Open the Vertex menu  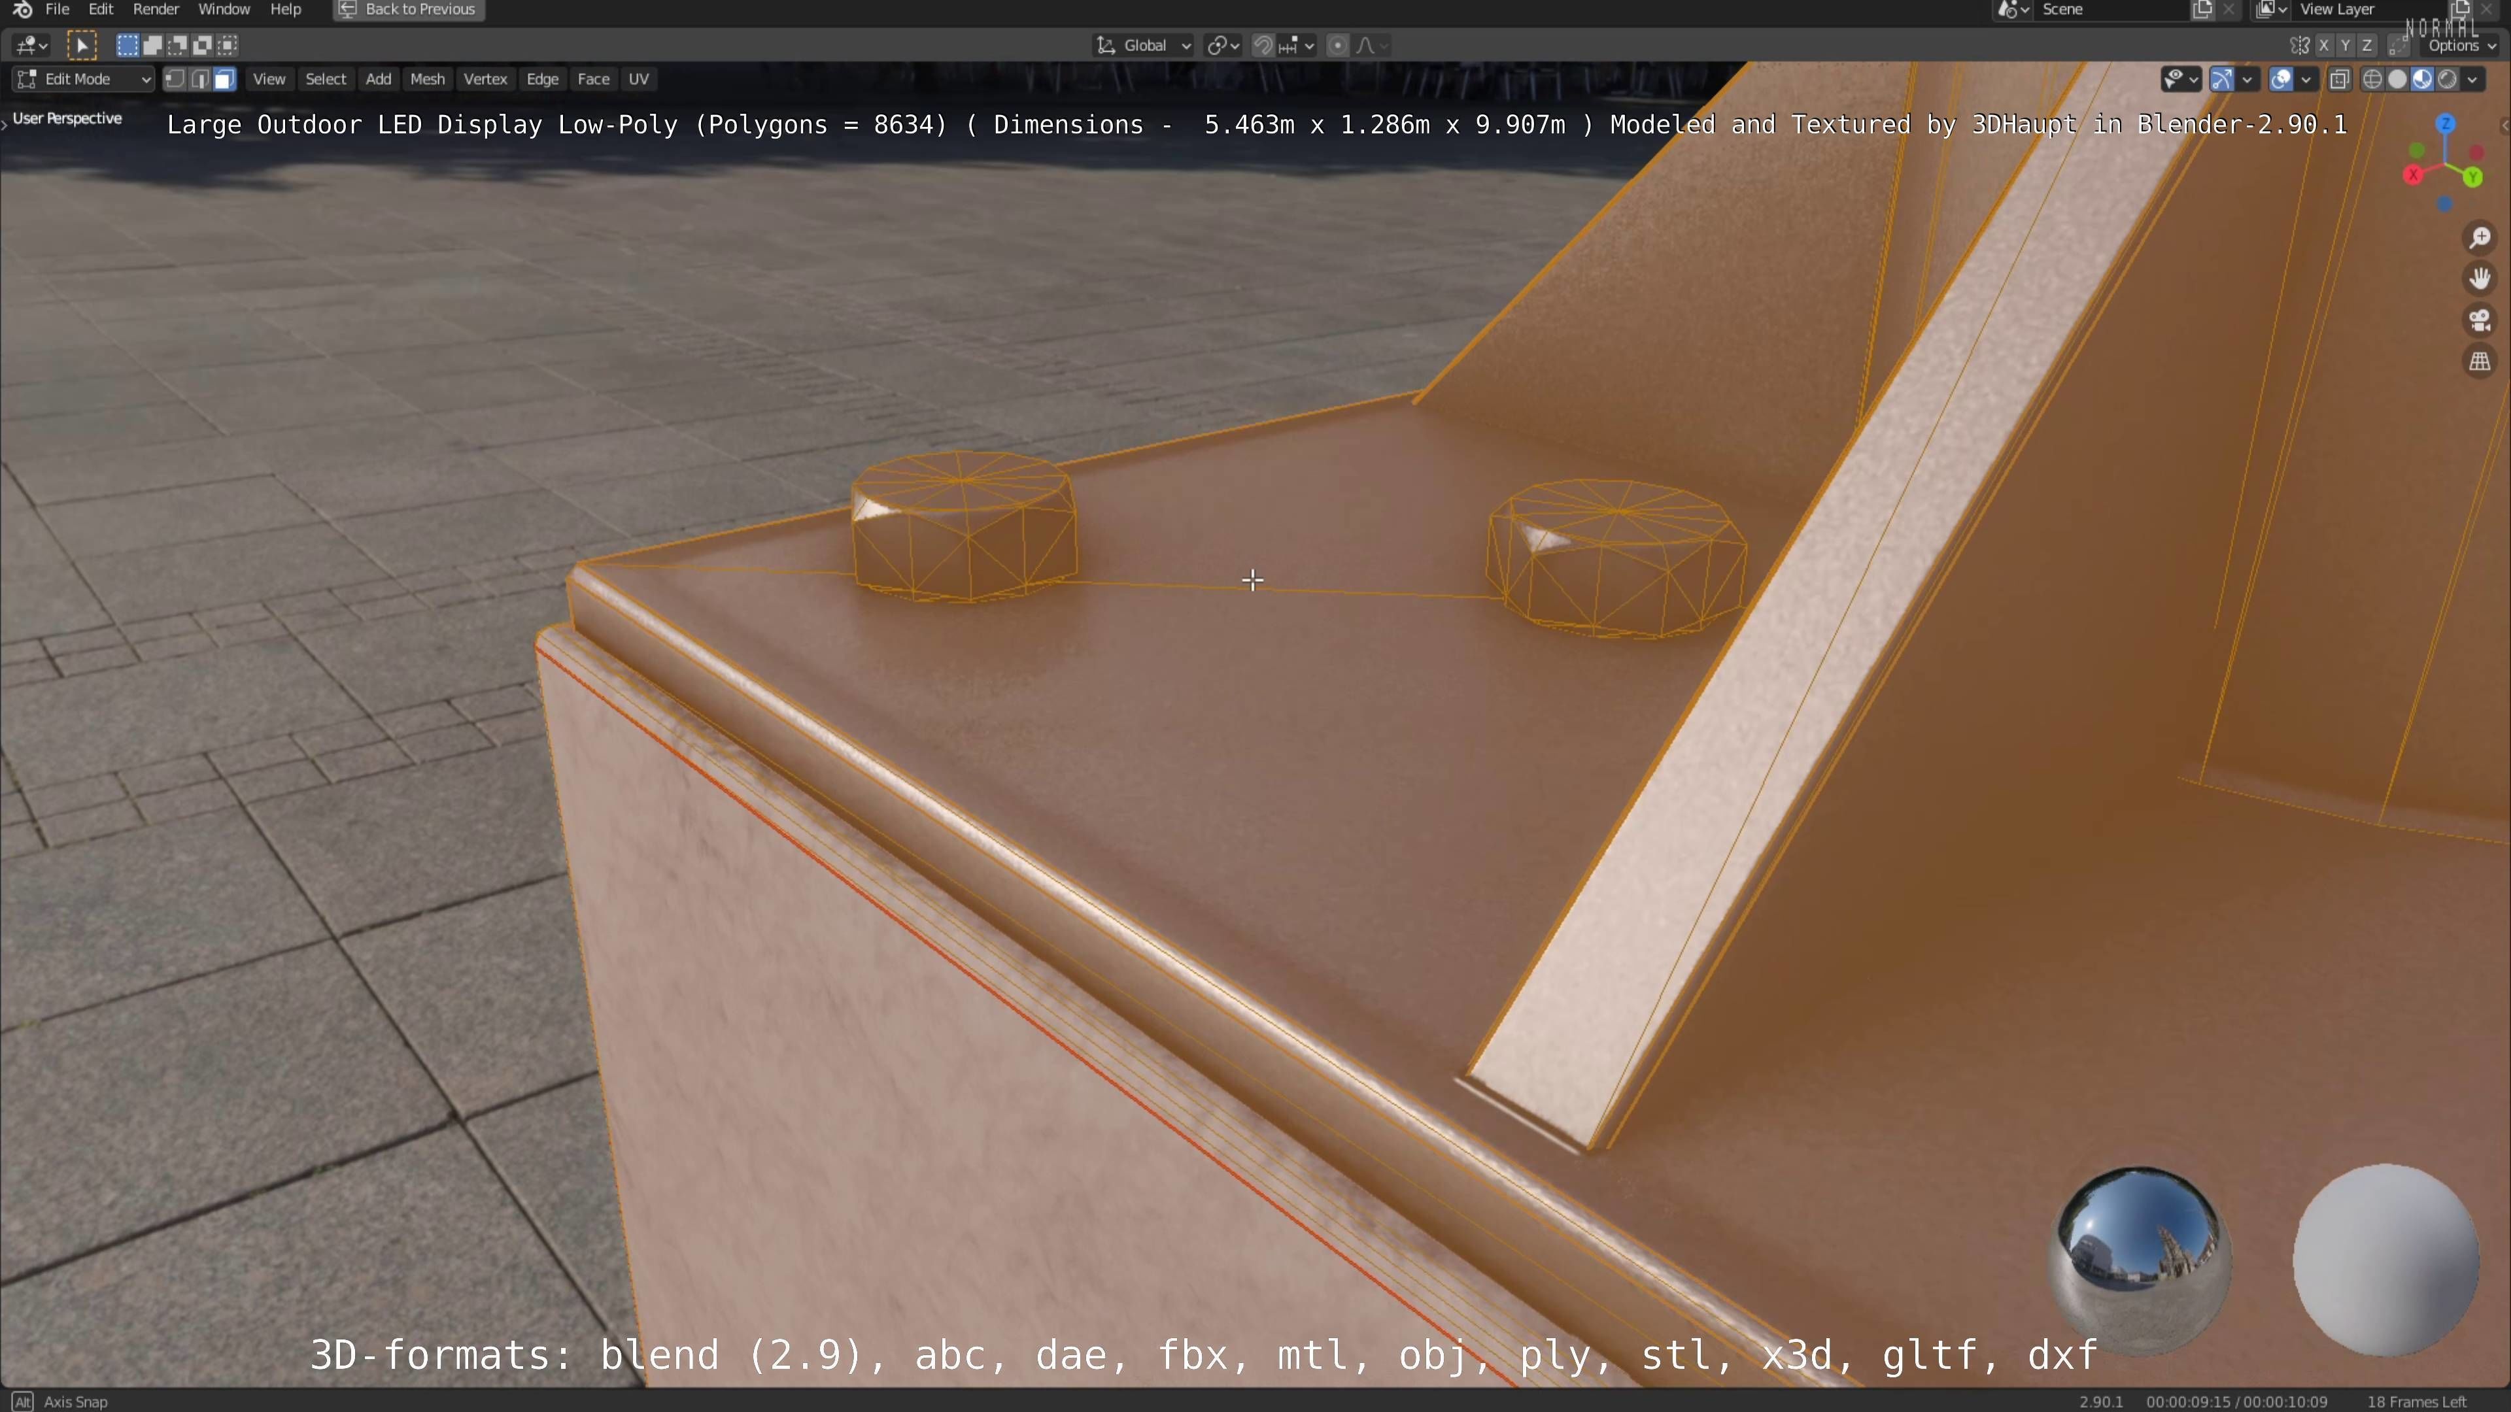point(485,80)
